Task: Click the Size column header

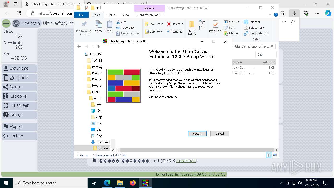Action: tap(266, 55)
